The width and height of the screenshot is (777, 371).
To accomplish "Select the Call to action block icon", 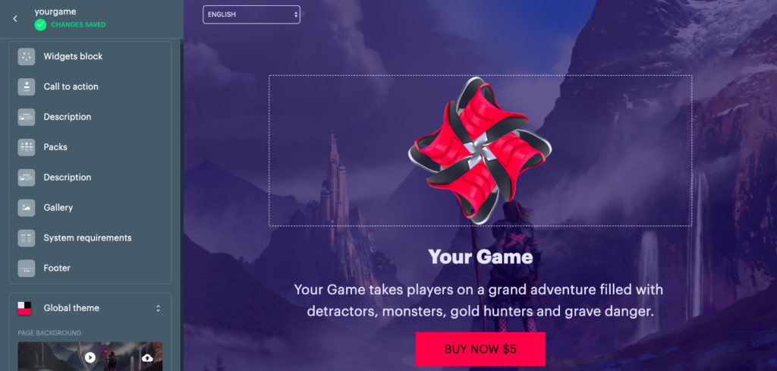I will point(27,86).
